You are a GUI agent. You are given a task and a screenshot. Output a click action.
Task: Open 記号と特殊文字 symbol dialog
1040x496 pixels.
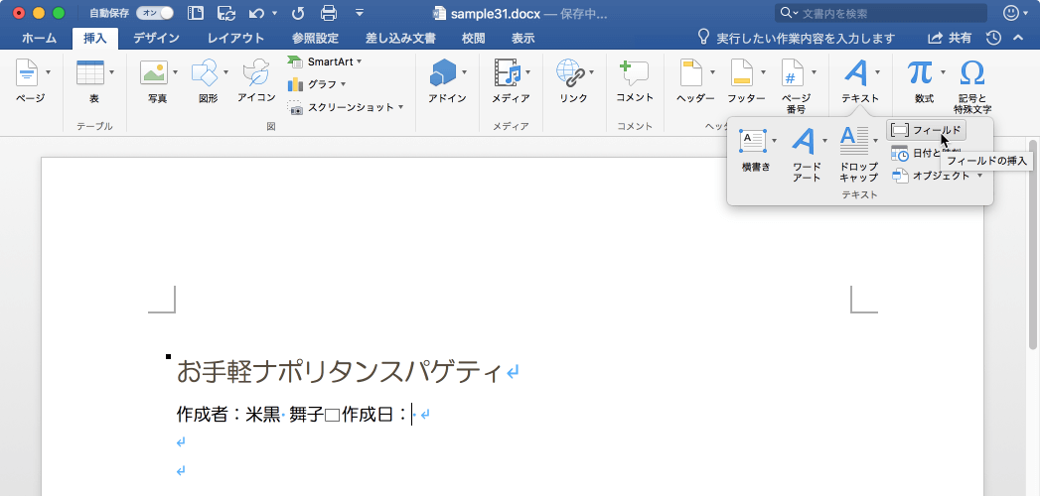click(x=972, y=86)
